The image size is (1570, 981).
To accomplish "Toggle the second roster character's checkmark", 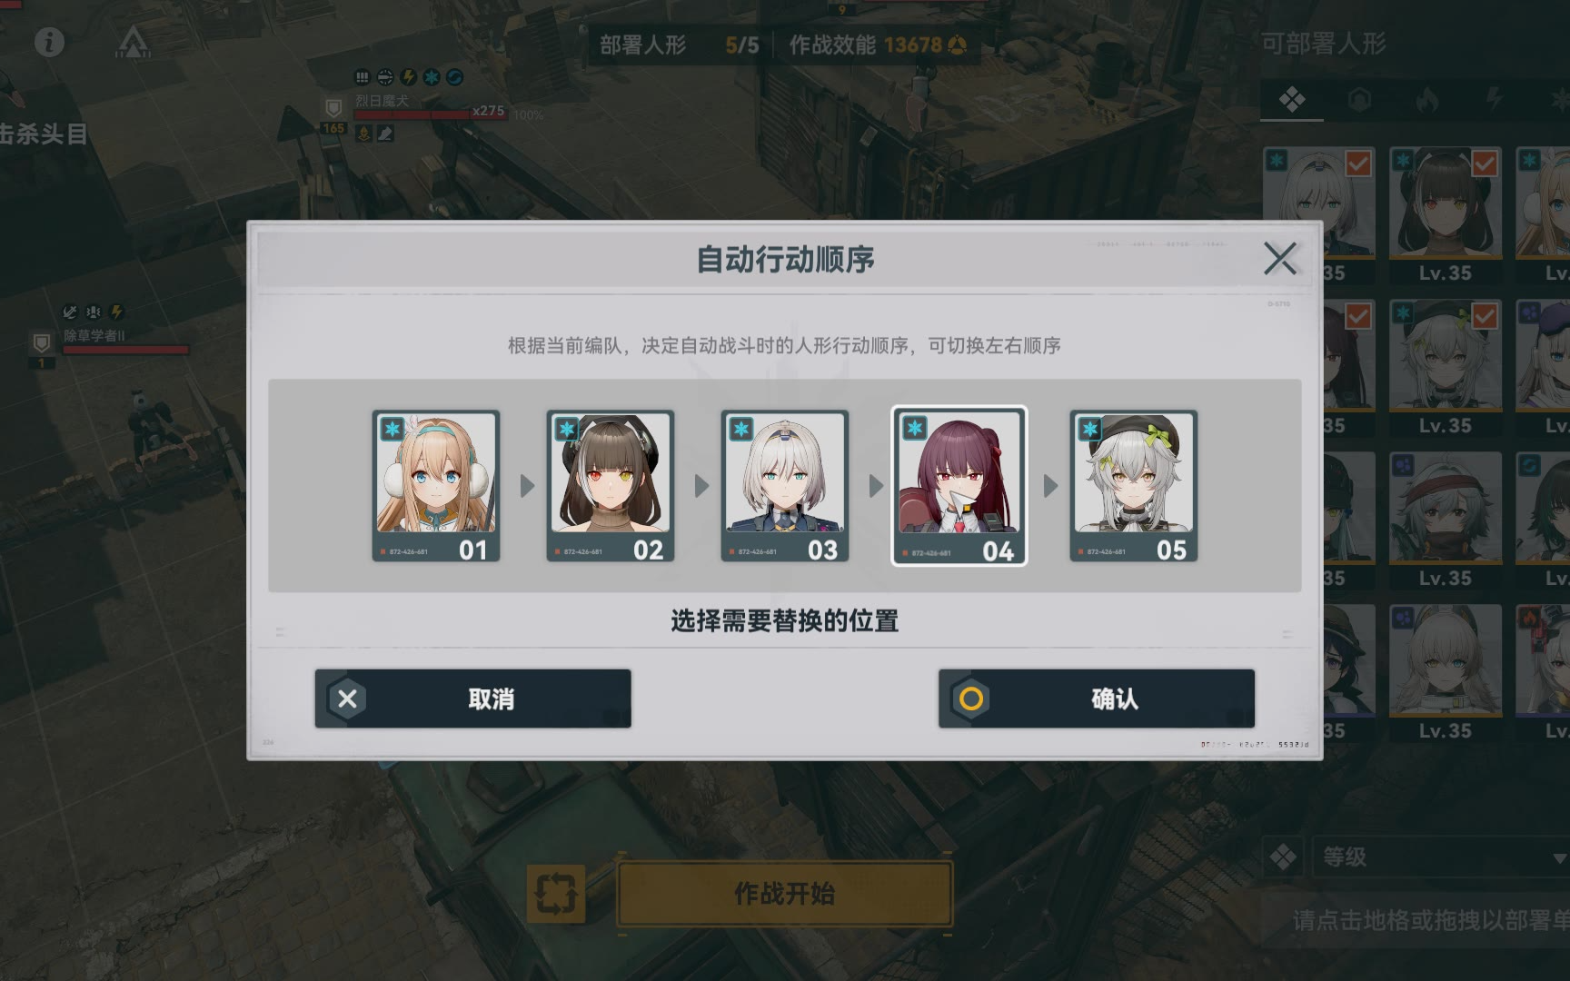I will click(x=1485, y=163).
